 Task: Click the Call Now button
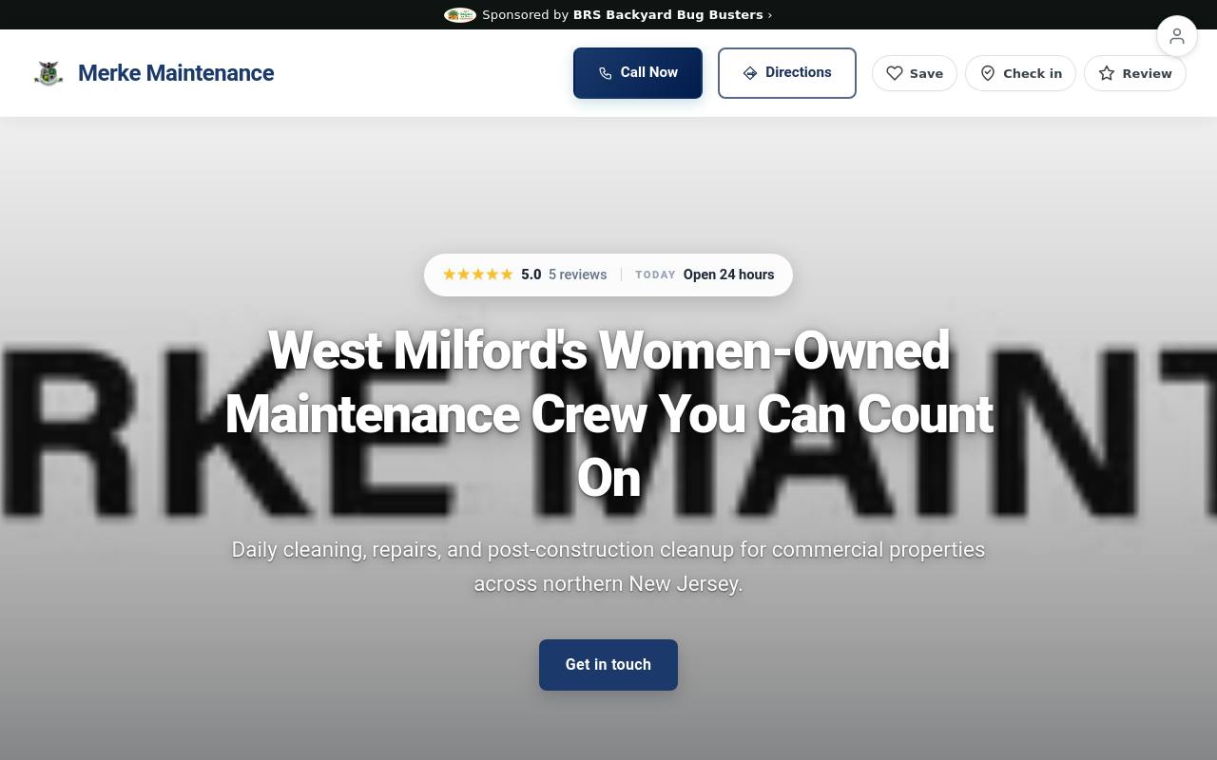tap(638, 73)
